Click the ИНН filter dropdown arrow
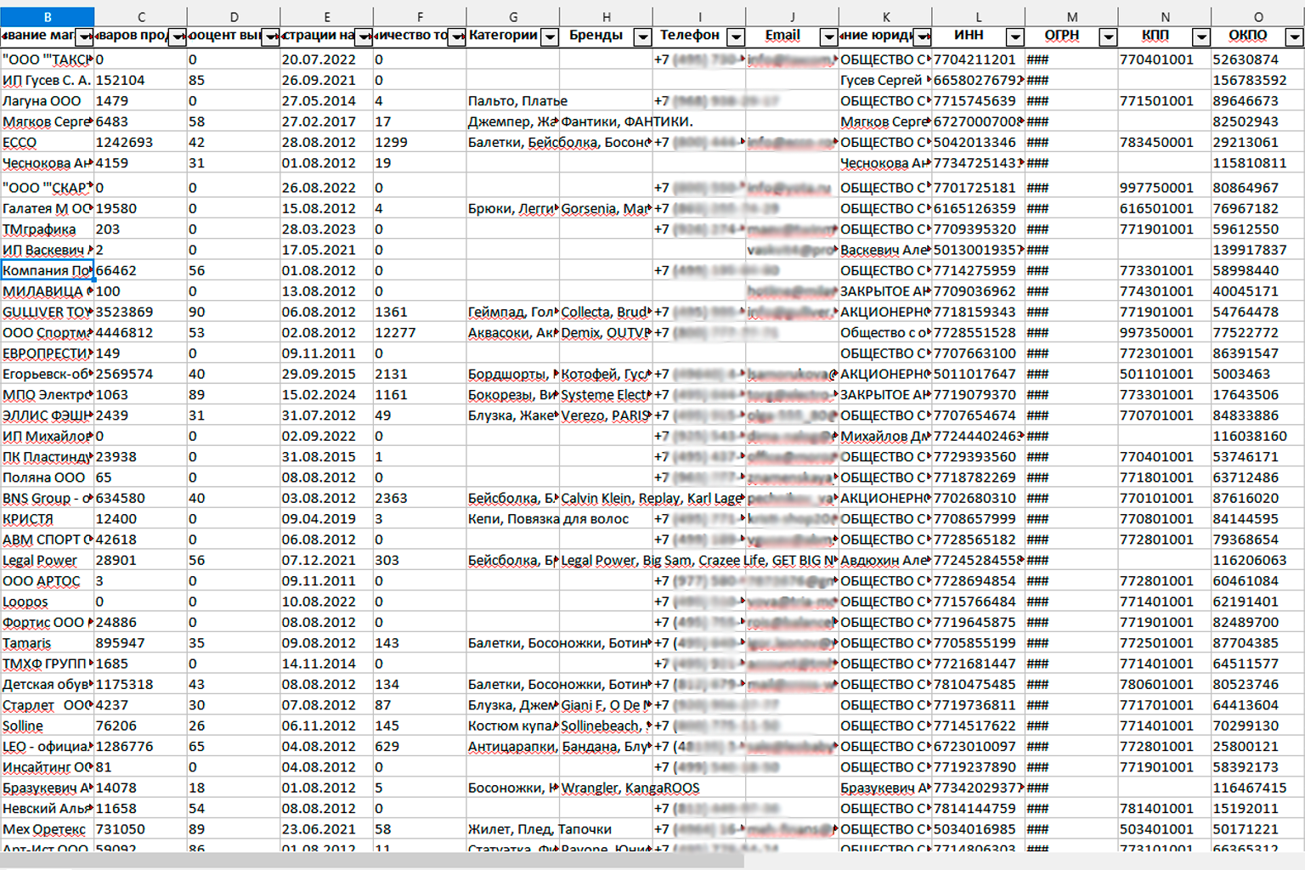 coord(1015,37)
